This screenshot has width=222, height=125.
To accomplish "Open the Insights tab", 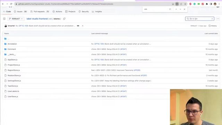I will click(x=97, y=11).
